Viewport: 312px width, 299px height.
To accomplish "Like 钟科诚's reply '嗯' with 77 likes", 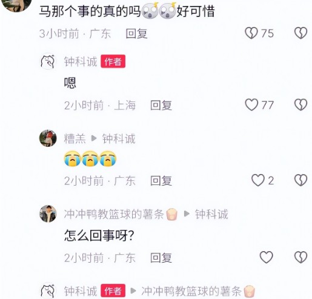I will pos(251,105).
